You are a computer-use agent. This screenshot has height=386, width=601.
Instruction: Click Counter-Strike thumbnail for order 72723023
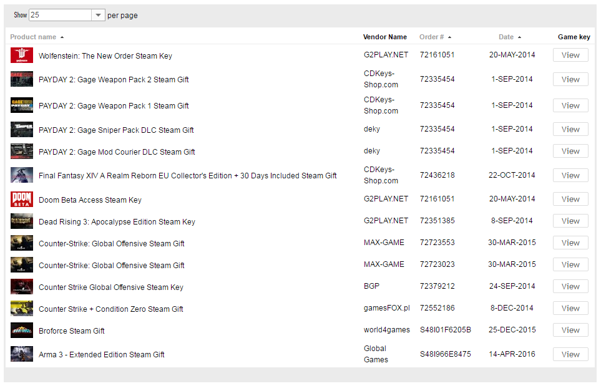(x=21, y=264)
